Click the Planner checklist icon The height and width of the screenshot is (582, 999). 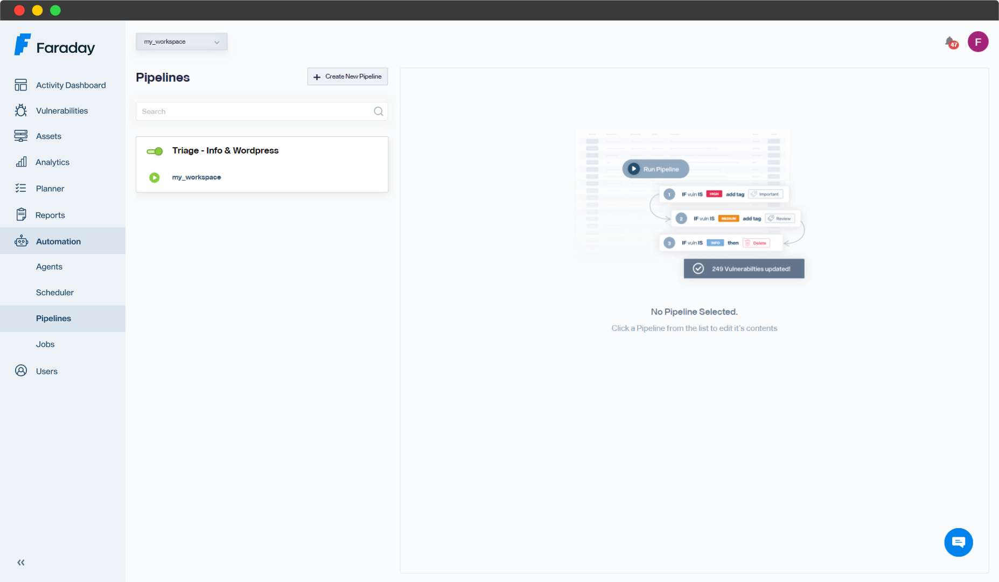point(20,188)
